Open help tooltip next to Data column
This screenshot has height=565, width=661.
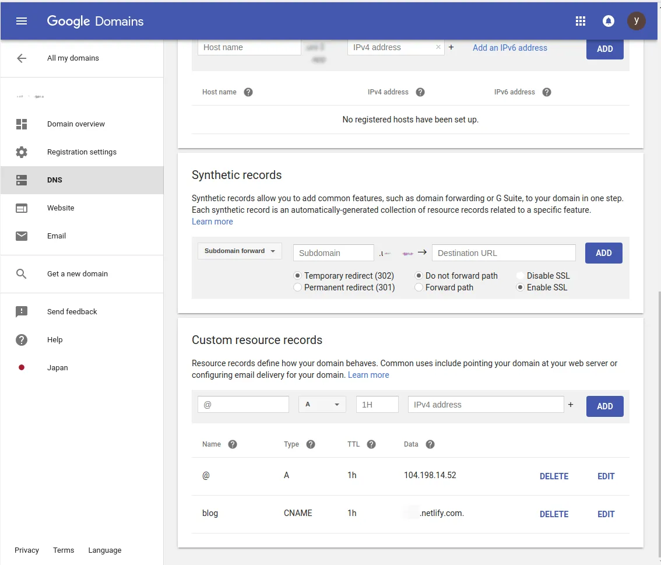coord(430,444)
